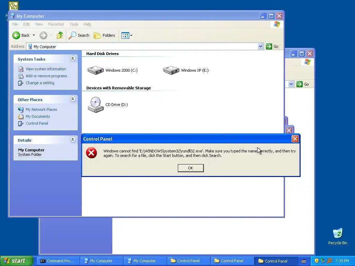Click OK in the Control Panel error dialog
Screen dimensions: 355x266
tap(191, 168)
